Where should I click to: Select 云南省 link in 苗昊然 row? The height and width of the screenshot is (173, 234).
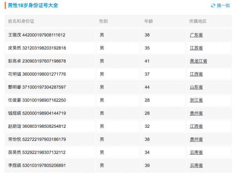196,152
